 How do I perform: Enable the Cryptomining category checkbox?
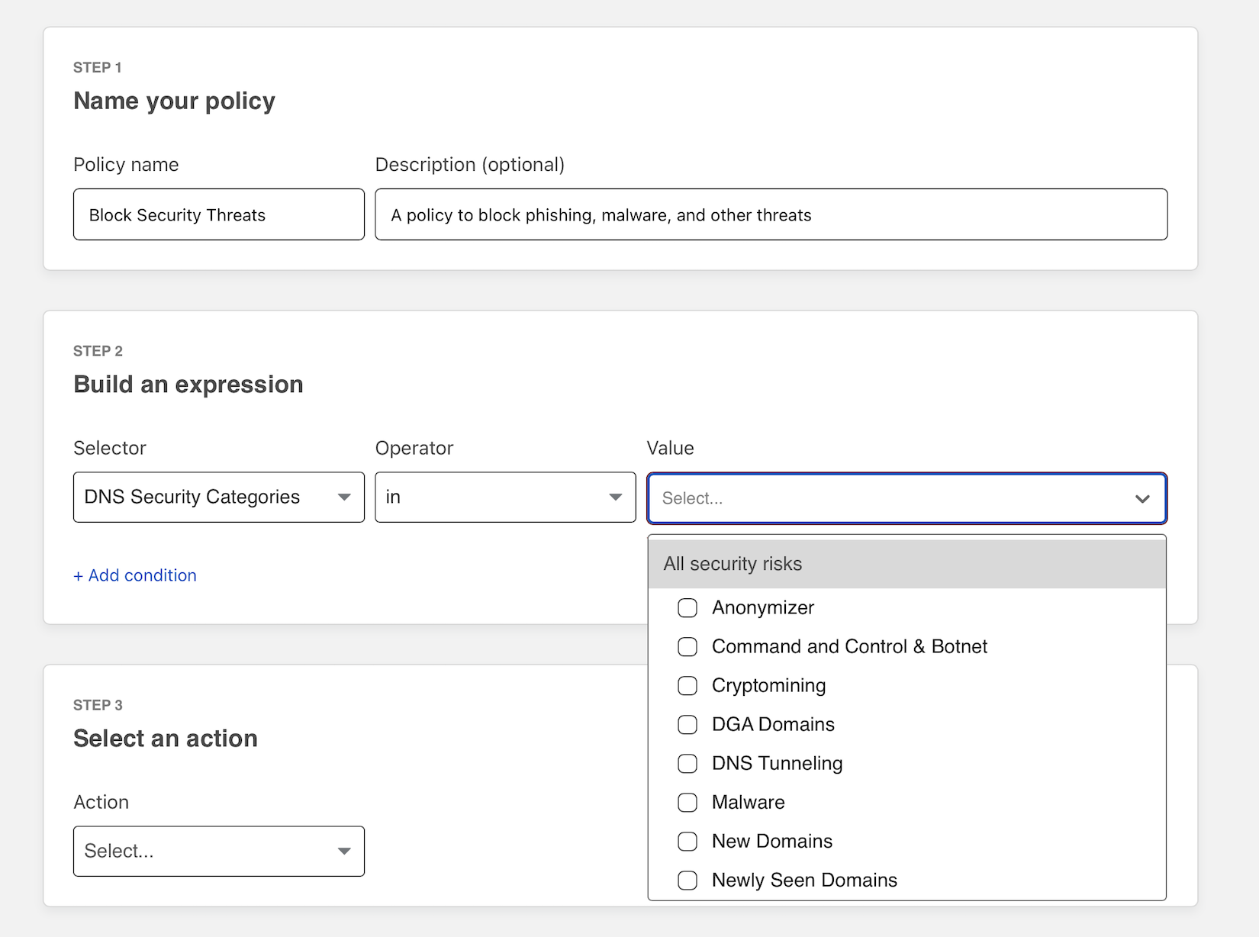tap(687, 685)
